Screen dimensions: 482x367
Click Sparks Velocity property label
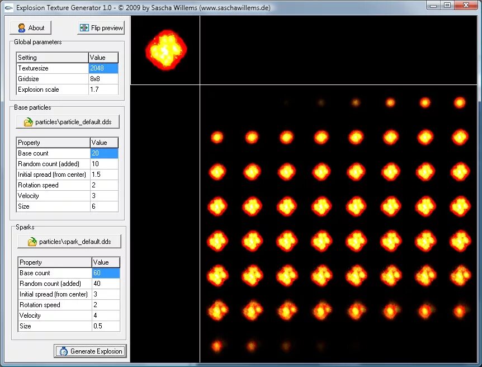(x=30, y=316)
